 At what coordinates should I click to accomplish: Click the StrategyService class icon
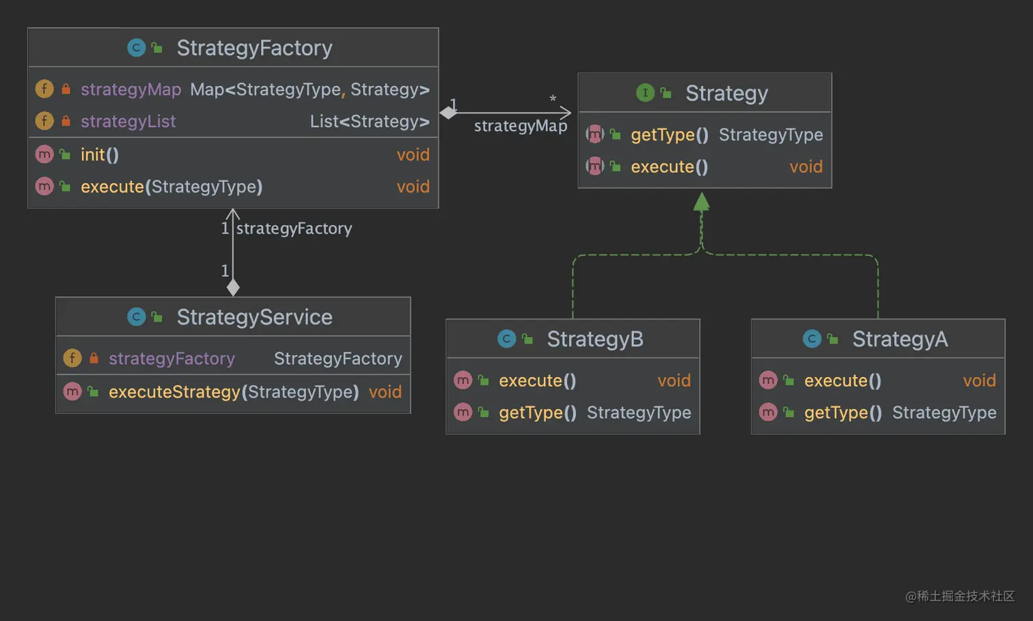point(137,317)
